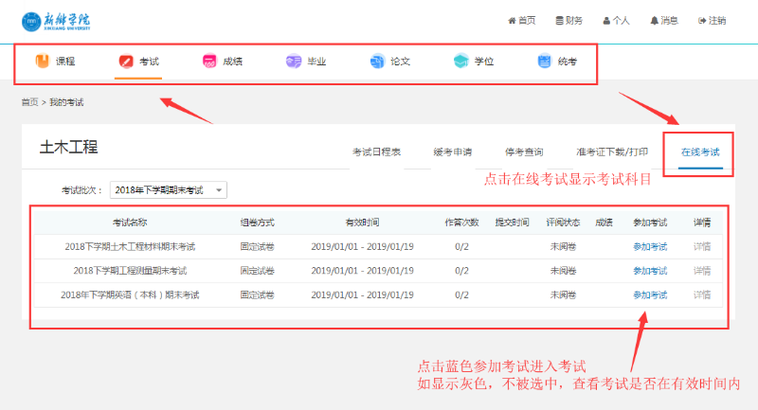Viewport: 758px width, 410px height.
Task: Click the 课程 course icon
Action: point(43,62)
